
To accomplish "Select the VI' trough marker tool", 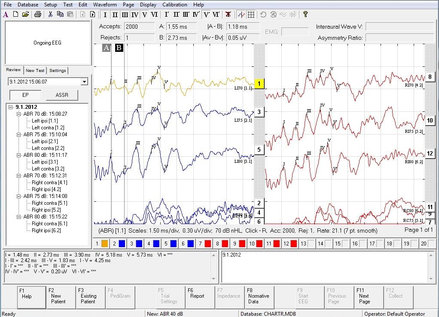I will click(216, 15).
